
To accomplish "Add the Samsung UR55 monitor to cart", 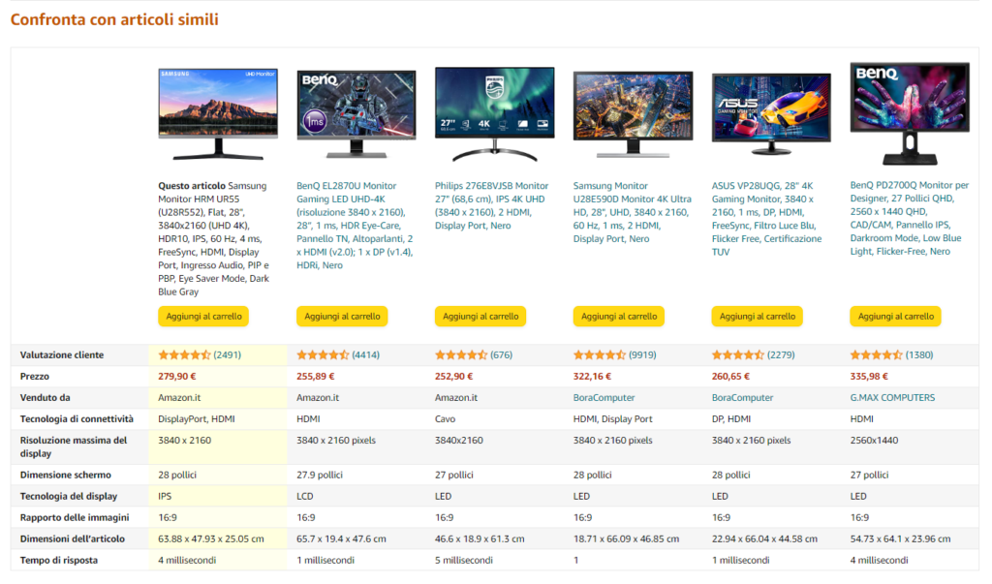I will click(x=203, y=317).
